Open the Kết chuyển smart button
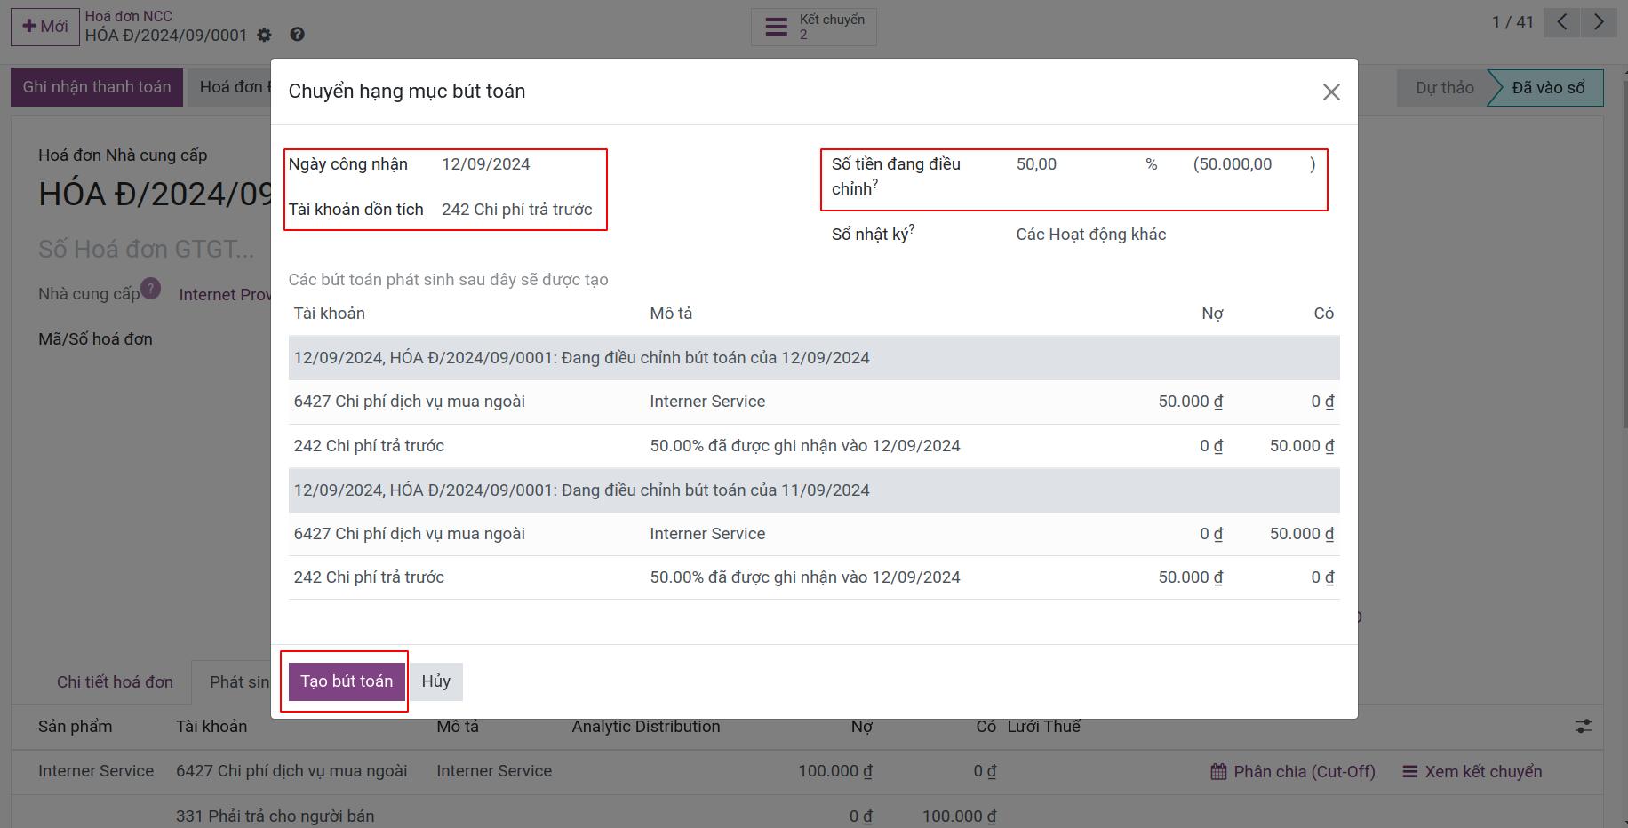 [x=813, y=27]
